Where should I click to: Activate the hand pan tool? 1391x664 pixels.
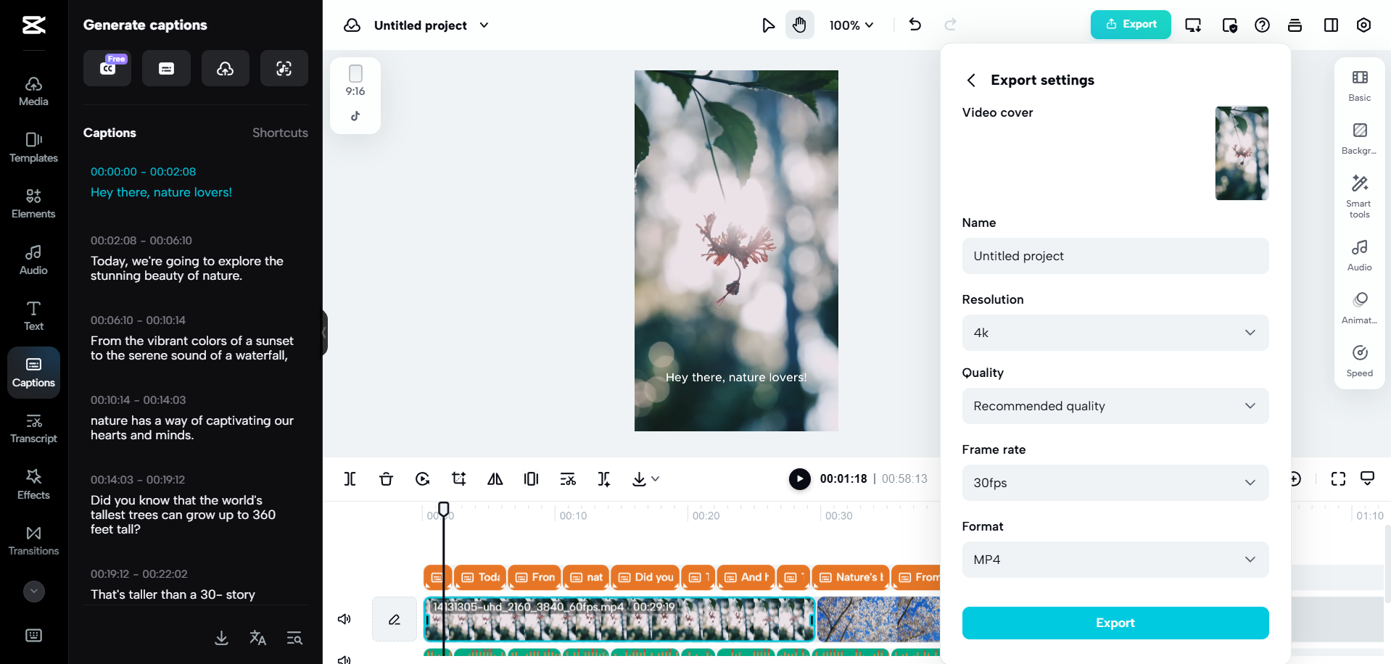click(799, 25)
